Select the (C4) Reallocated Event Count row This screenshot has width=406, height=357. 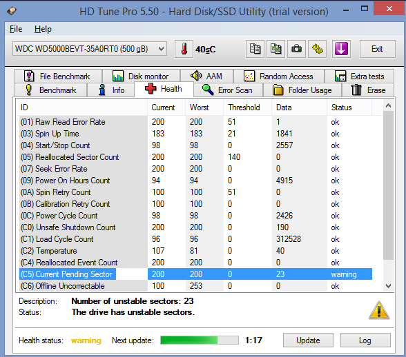click(x=196, y=263)
